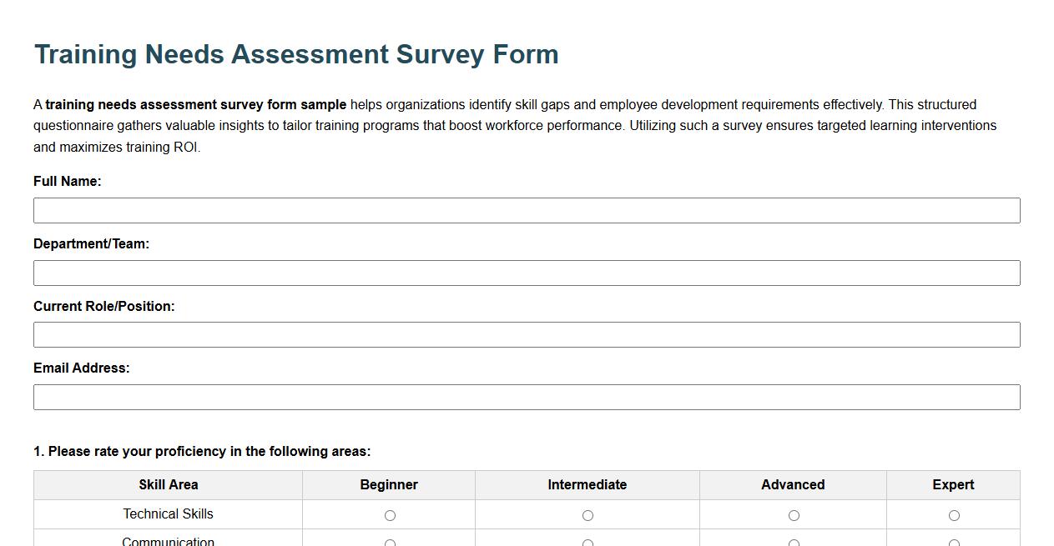Viewport: 1054px width, 546px height.
Task: Click the Current Role/Position input field
Action: click(526, 334)
